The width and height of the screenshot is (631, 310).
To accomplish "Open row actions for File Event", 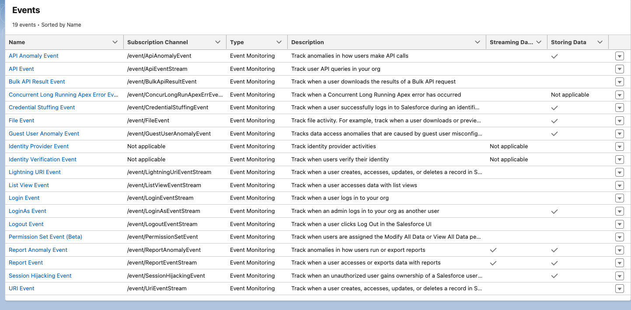I will pyautogui.click(x=619, y=121).
